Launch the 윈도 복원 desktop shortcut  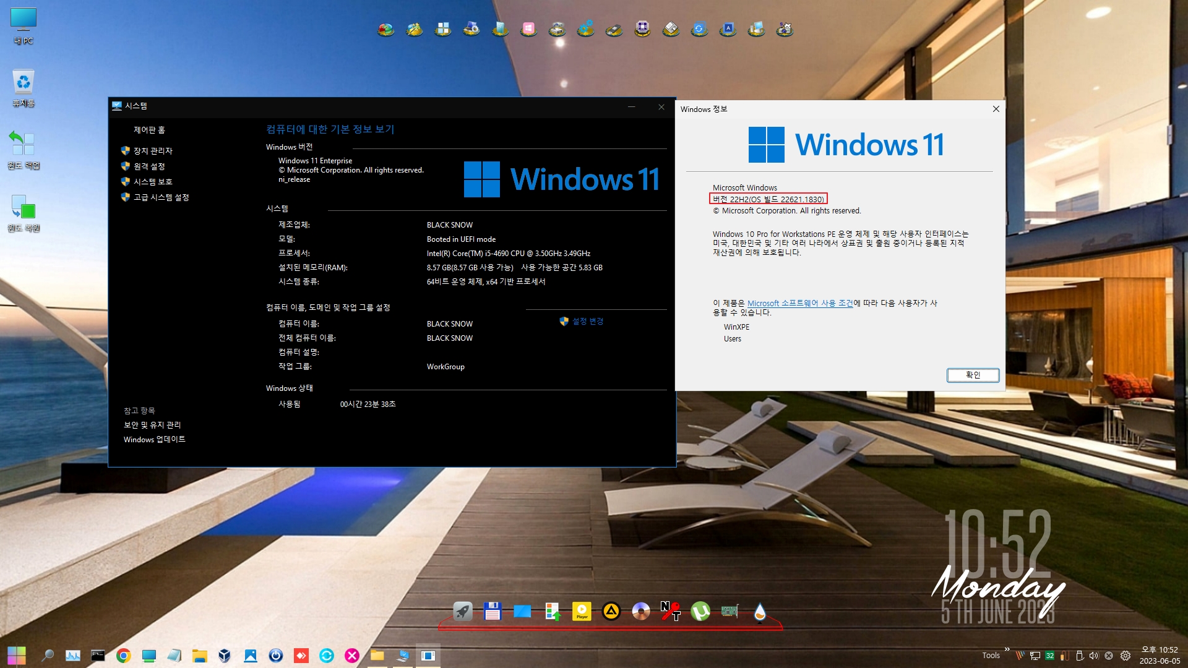click(x=24, y=213)
